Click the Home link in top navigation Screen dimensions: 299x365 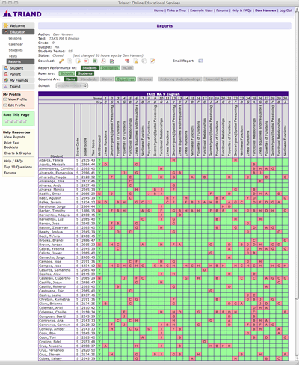click(158, 10)
